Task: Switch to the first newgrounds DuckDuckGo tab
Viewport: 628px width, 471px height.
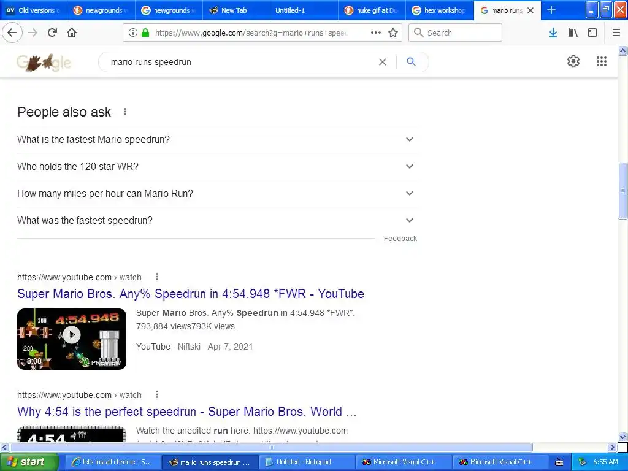Action: coord(101,10)
